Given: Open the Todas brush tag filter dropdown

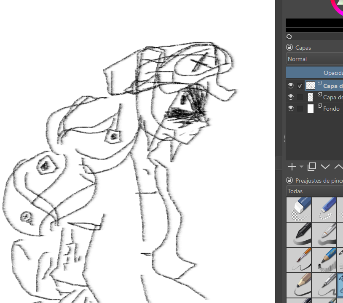Looking at the screenshot, I should (x=314, y=191).
